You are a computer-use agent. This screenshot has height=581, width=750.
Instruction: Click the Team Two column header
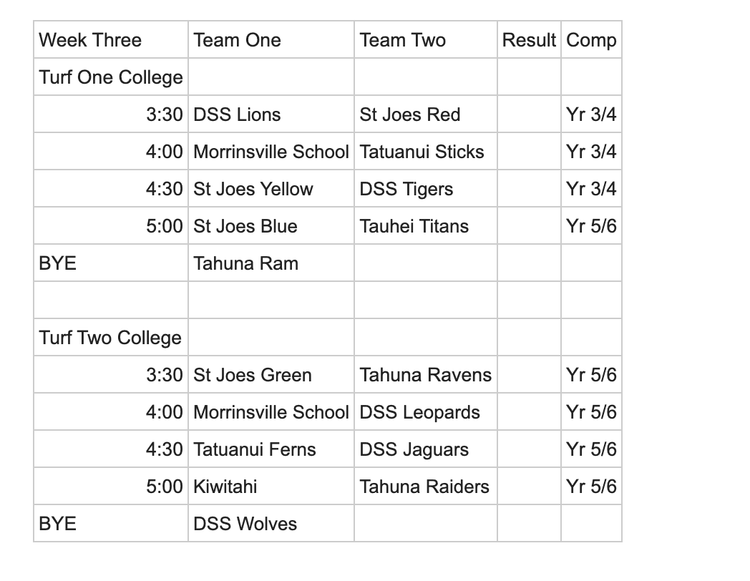coord(426,39)
